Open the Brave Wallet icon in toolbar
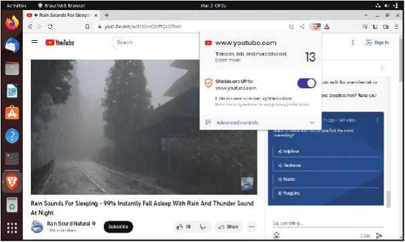The width and height of the screenshot is (405, 242). (386, 27)
